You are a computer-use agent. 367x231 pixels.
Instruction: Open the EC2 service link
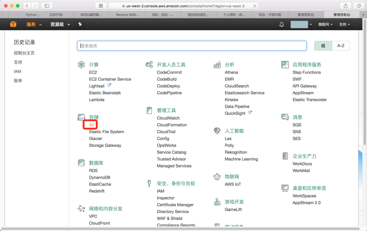coord(93,72)
